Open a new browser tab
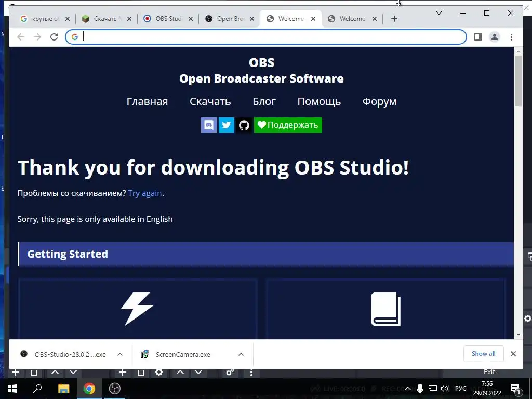532x399 pixels. coord(394,19)
